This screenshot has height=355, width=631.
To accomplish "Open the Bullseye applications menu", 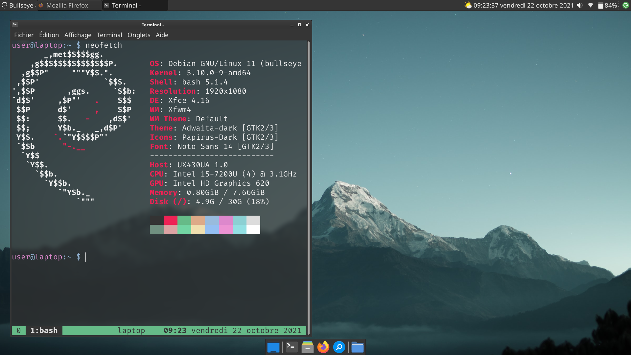I will (18, 5).
